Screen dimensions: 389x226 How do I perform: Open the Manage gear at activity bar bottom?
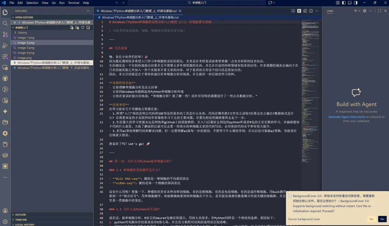pyautogui.click(x=5, y=222)
